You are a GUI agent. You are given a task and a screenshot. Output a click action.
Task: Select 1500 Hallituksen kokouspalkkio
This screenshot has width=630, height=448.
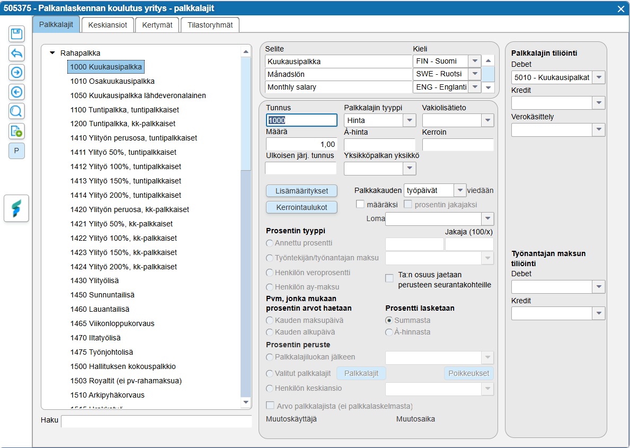[123, 366]
